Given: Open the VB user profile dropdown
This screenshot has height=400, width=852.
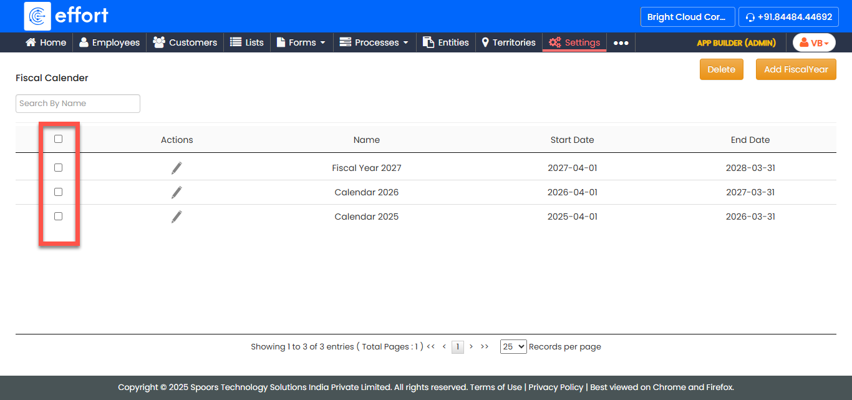Looking at the screenshot, I should point(814,42).
